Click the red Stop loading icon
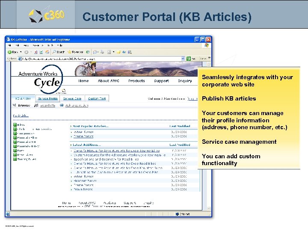 [x=36, y=52]
